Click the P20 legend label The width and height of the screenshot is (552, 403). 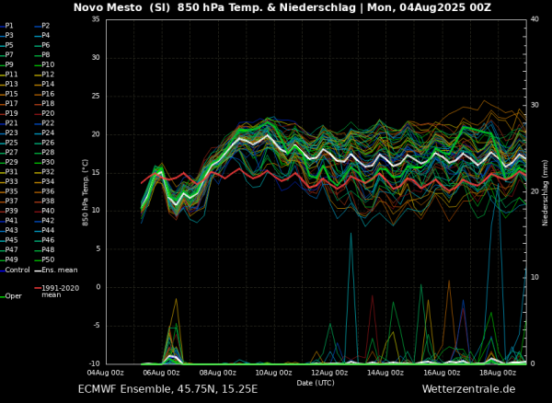click(48, 113)
